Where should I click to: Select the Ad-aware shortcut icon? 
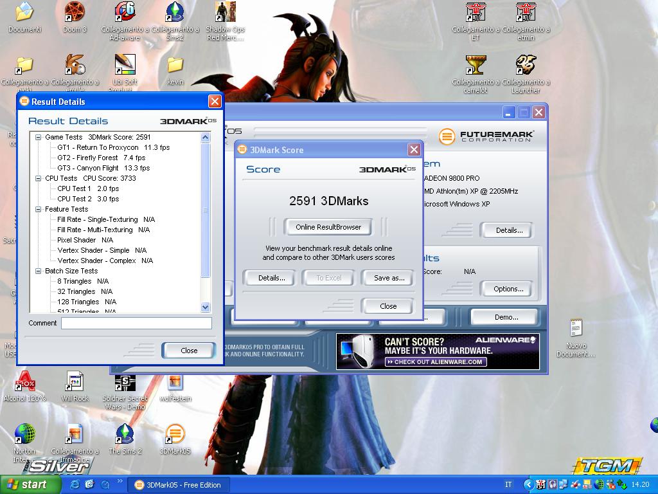(125, 12)
